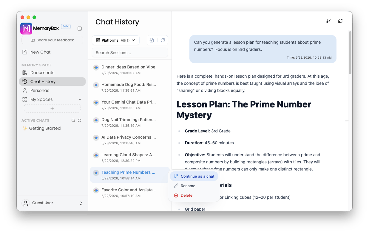Click Gemini icon beside AI Data Privacy
Screen dimensions: 369x233
click(96, 138)
